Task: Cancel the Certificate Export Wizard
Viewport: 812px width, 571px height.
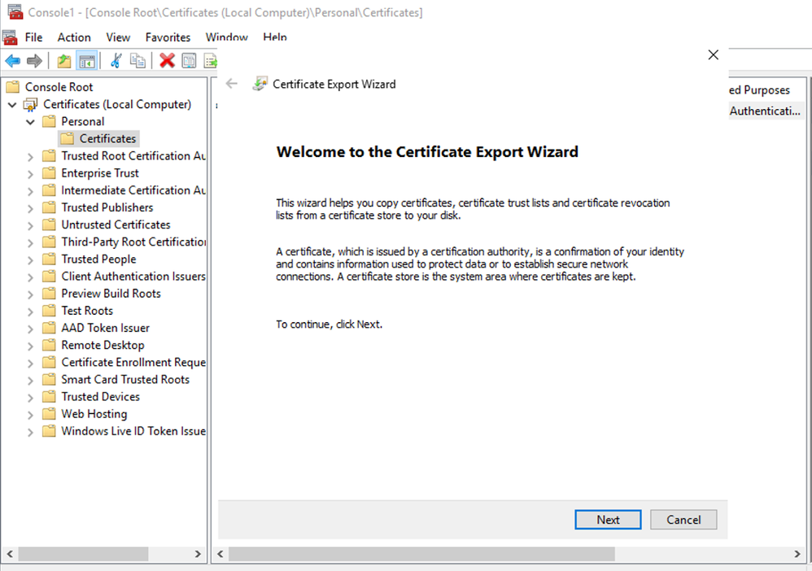Action: (683, 520)
